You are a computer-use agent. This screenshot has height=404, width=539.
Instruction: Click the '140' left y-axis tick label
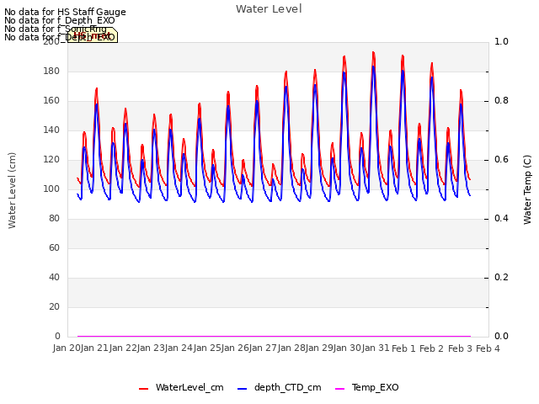click(51, 130)
